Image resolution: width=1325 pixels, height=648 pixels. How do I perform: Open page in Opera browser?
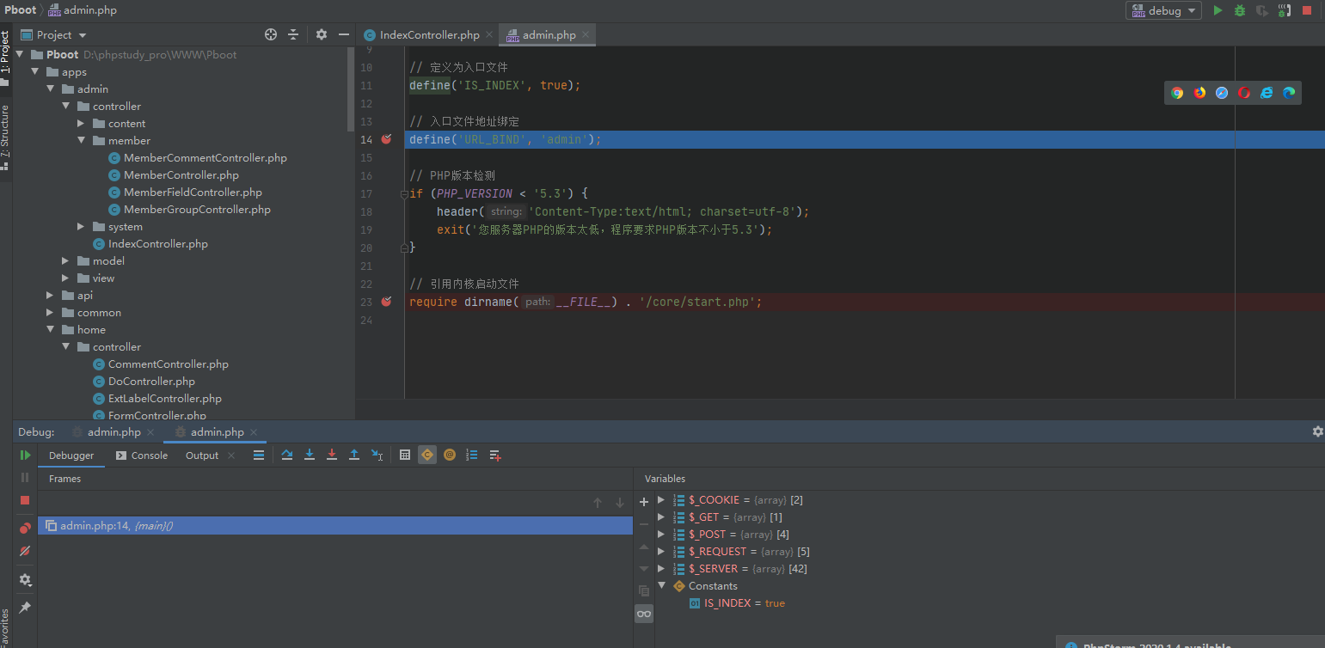tap(1244, 93)
